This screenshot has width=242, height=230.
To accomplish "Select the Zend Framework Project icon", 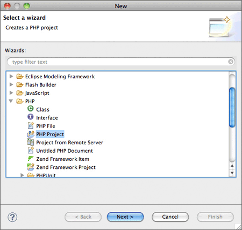I will click(31, 167).
